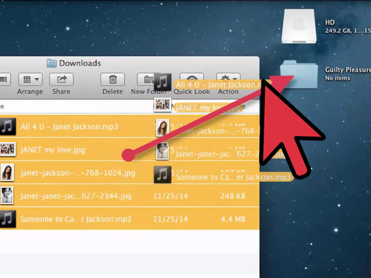
Task: Click the Delete trash toolbar button
Action: pos(112,80)
